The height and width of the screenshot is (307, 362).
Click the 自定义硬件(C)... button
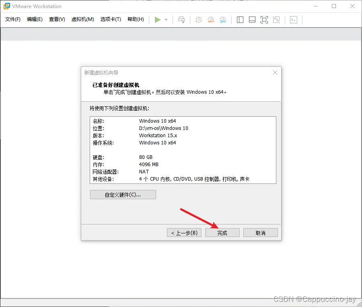coord(123,194)
